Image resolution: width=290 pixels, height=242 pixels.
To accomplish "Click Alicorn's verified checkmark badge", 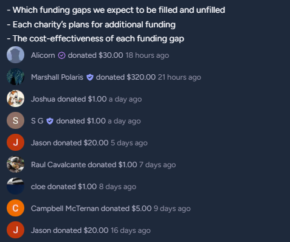I will pyautogui.click(x=61, y=55).
